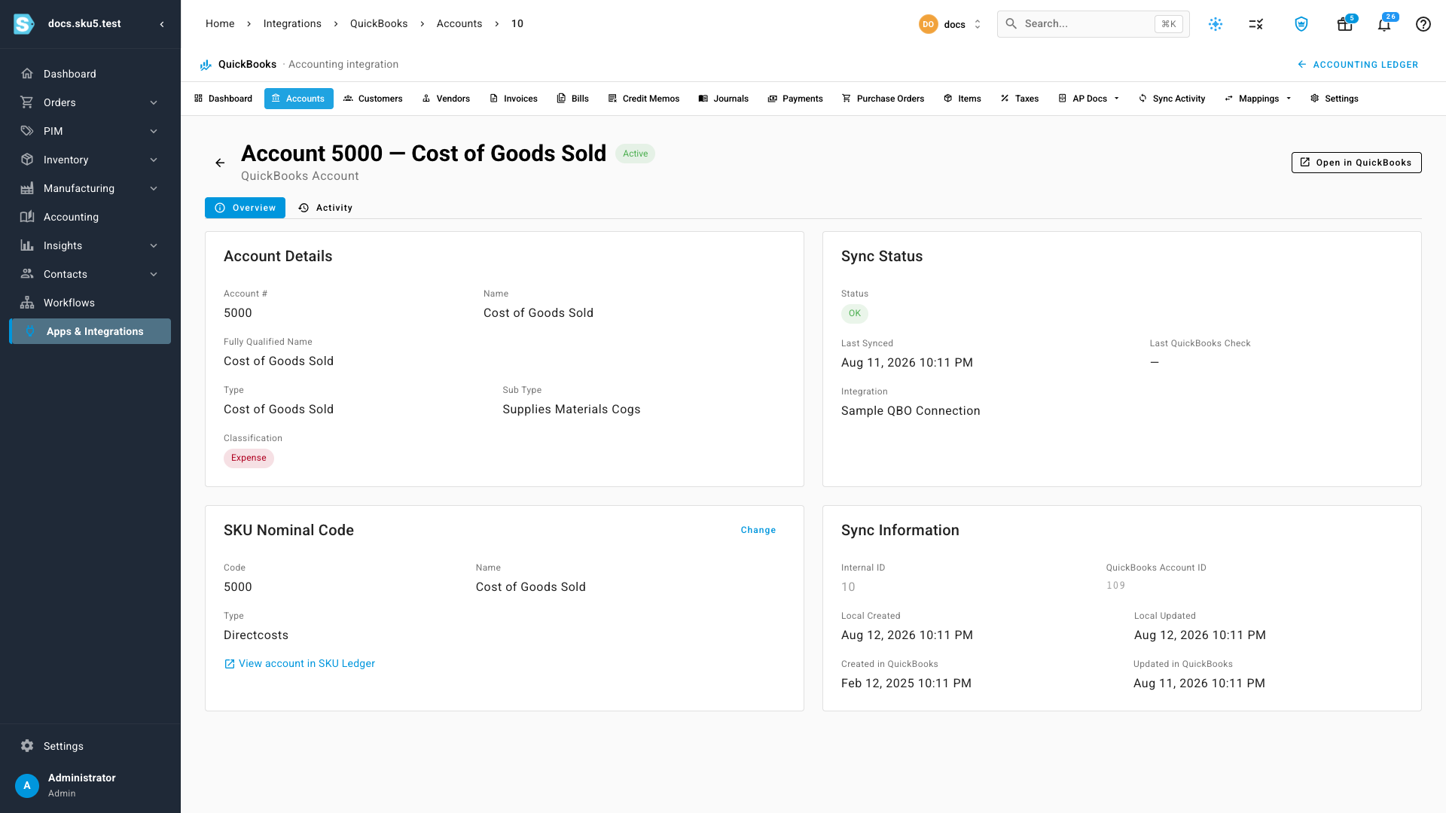Switch to the Customers tab
The image size is (1446, 813).
pyautogui.click(x=373, y=99)
